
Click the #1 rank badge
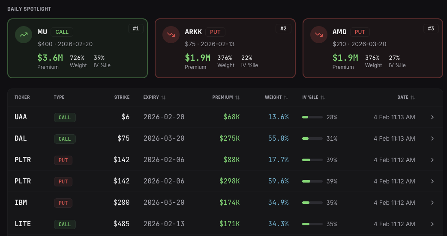pos(136,29)
